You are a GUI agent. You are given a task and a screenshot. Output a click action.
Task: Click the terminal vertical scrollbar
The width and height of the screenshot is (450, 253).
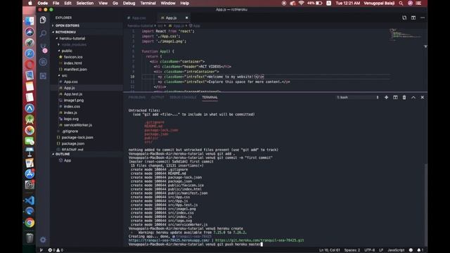tap(425, 205)
